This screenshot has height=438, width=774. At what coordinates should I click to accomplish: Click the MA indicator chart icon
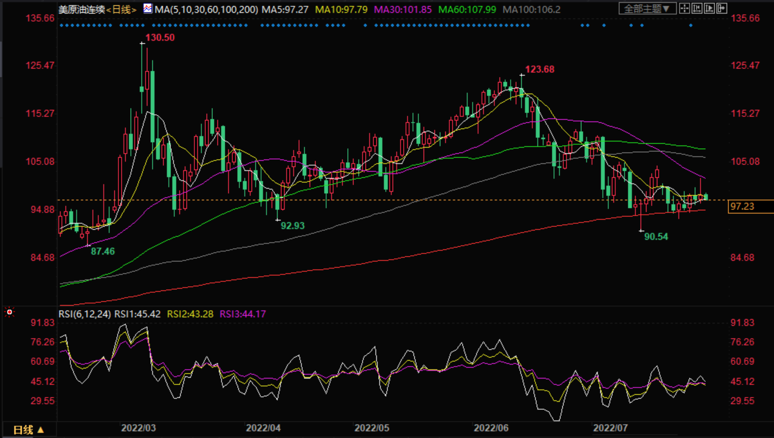pyautogui.click(x=148, y=8)
